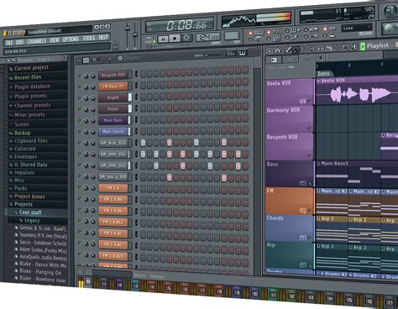The height and width of the screenshot is (309, 398).
Task: Open the Main Bass3 clip menu arrow
Action: pyautogui.click(x=318, y=164)
